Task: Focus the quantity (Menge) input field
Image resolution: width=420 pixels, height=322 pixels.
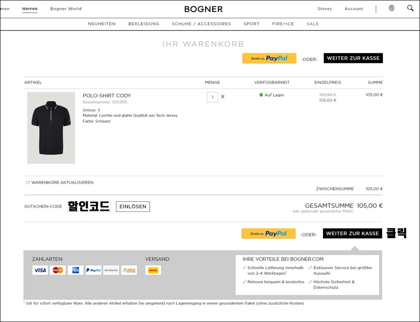Action: 213,97
